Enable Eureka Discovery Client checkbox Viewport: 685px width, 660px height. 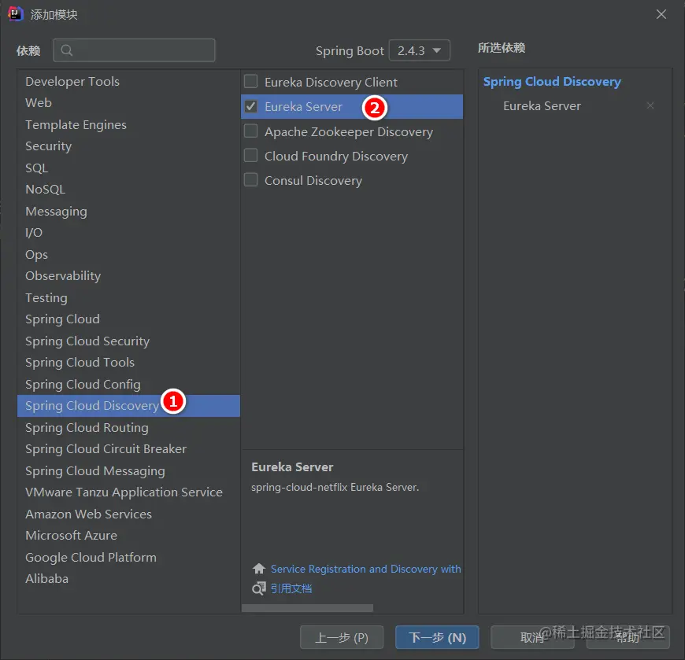coord(250,82)
